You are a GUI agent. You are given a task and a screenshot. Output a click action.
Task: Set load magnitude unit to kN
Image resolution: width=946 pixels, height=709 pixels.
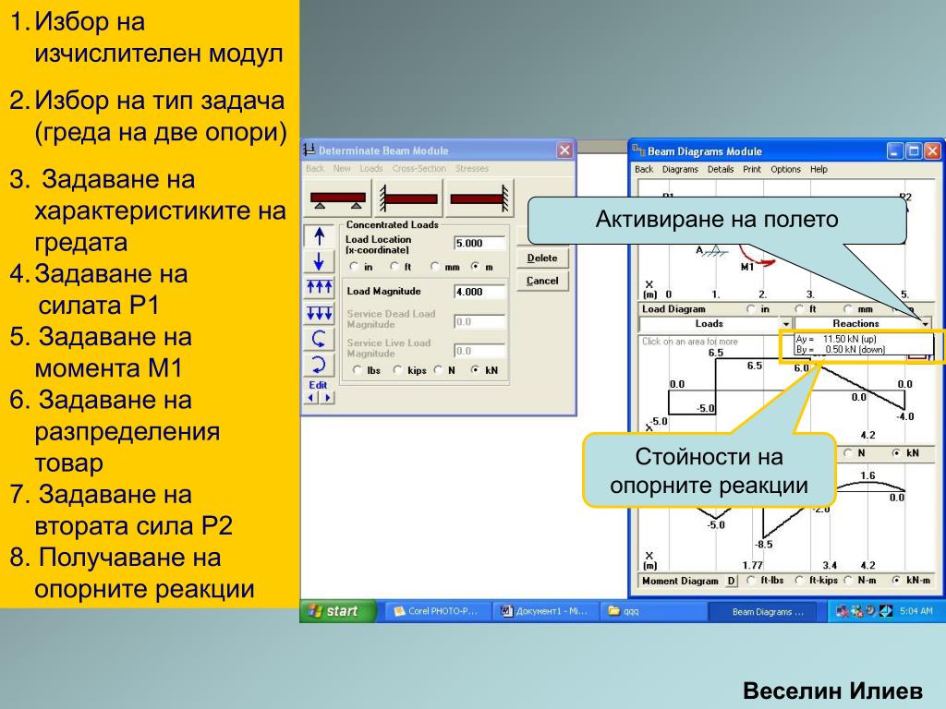click(x=476, y=370)
